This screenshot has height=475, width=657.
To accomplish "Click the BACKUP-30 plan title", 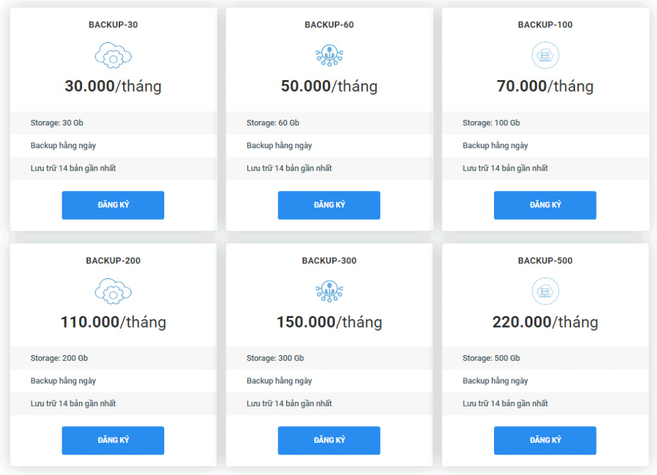I will click(x=113, y=25).
